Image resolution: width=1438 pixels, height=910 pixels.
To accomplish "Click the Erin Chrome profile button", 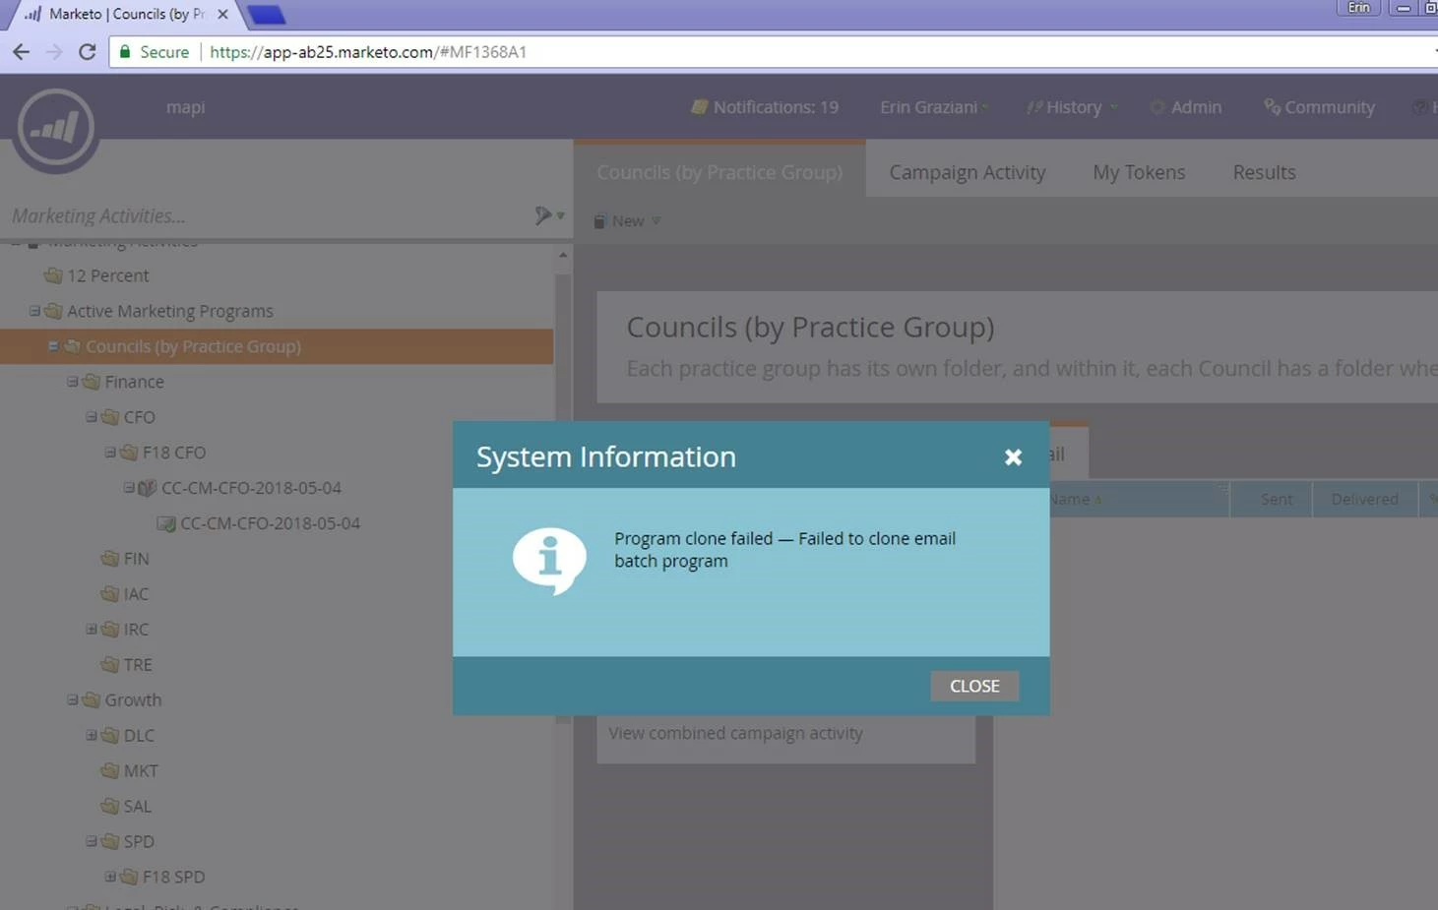I will [1358, 8].
